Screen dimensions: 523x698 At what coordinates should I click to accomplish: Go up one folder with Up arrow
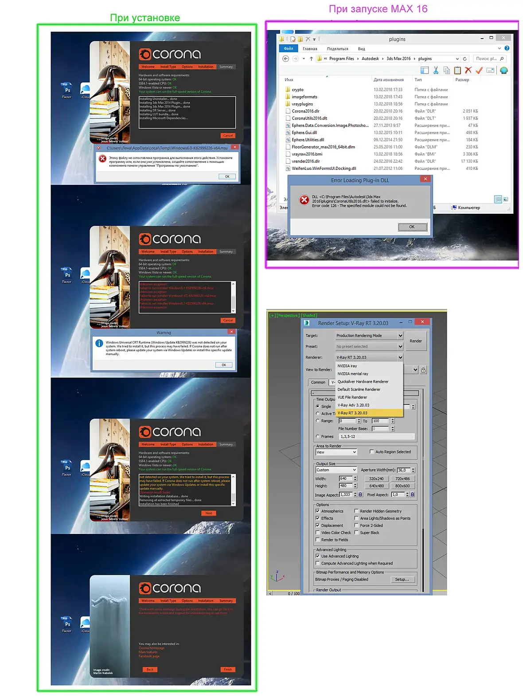pos(311,59)
